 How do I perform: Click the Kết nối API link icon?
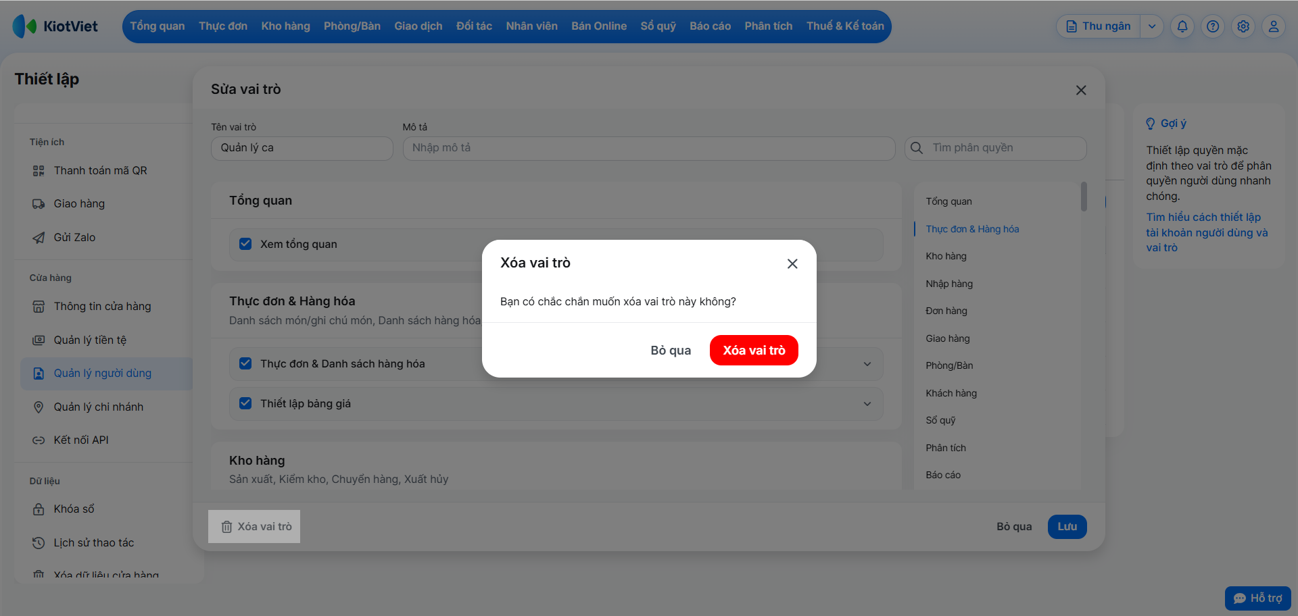coord(39,440)
